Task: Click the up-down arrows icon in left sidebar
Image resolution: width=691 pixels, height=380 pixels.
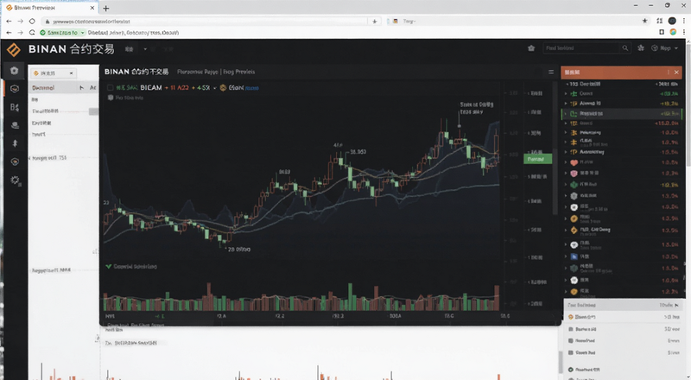Action: tap(15, 143)
